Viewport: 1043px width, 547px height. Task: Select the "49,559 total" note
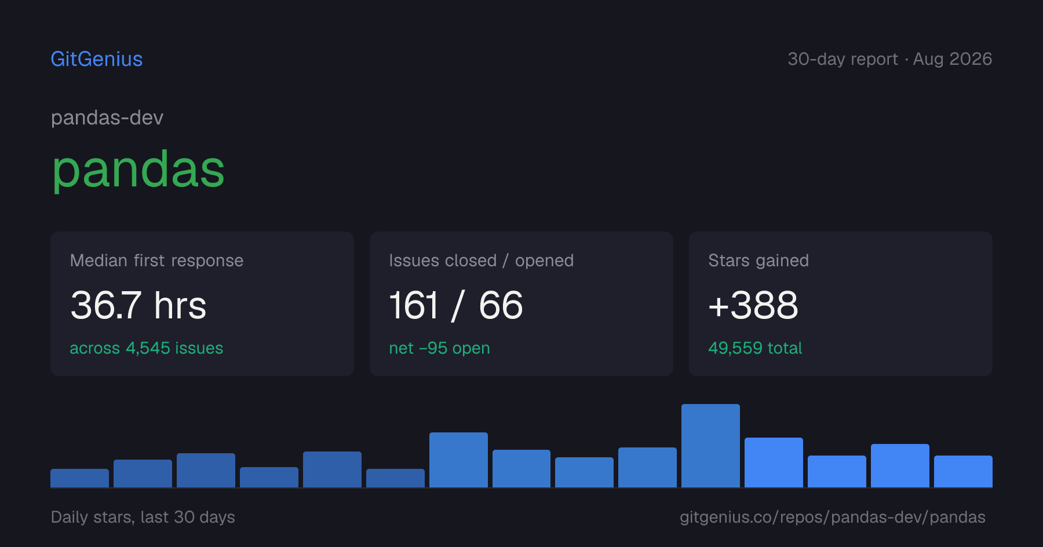coord(755,348)
